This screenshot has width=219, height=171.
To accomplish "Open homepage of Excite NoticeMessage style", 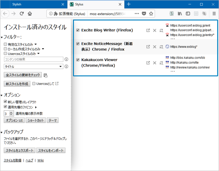I will [x=148, y=47].
